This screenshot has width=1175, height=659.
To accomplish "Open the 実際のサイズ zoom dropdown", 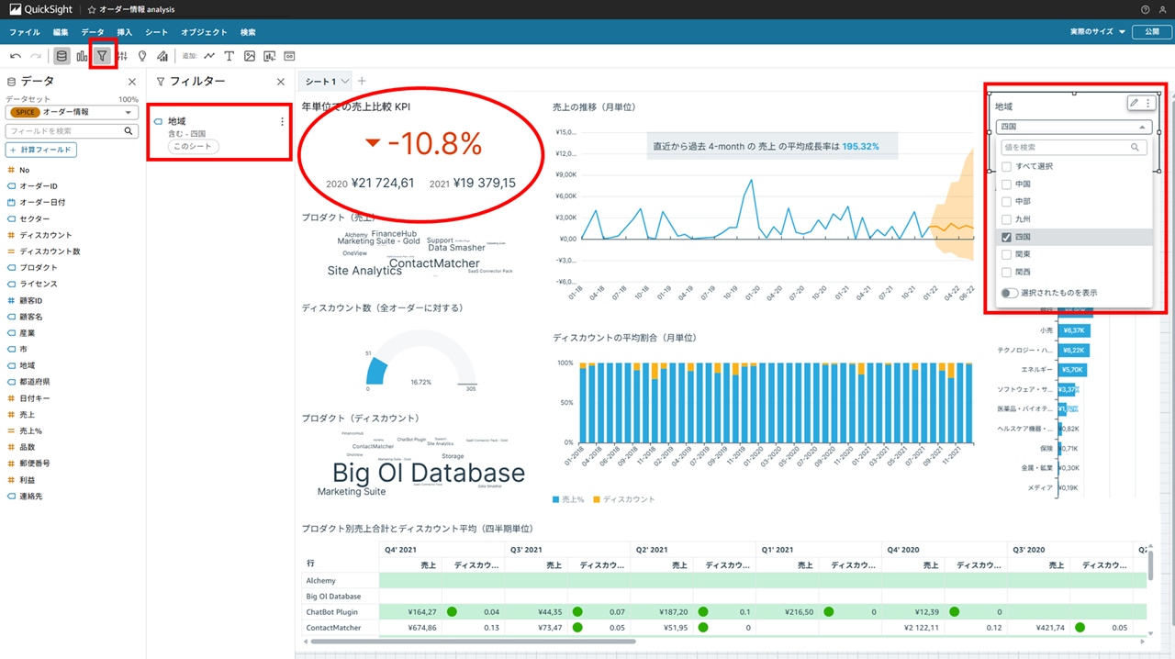I will [1097, 32].
